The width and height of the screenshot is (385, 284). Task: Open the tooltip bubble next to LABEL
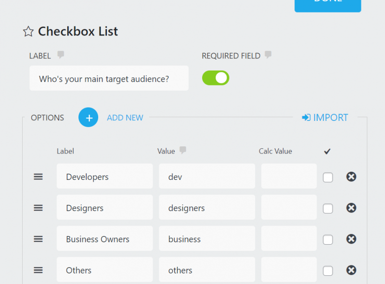(x=61, y=55)
